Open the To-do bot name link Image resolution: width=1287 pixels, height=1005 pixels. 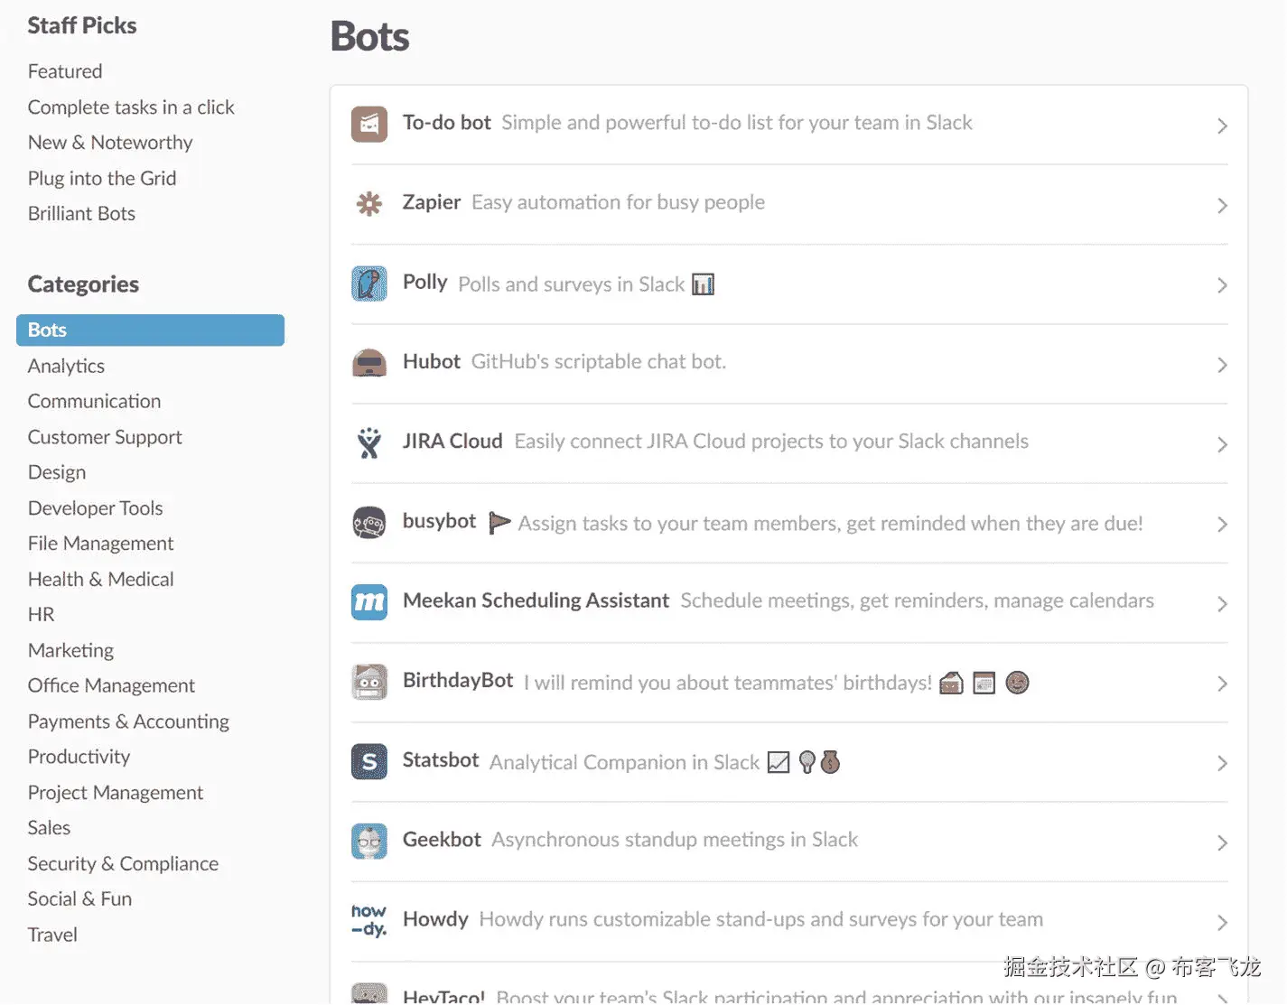[x=446, y=122]
